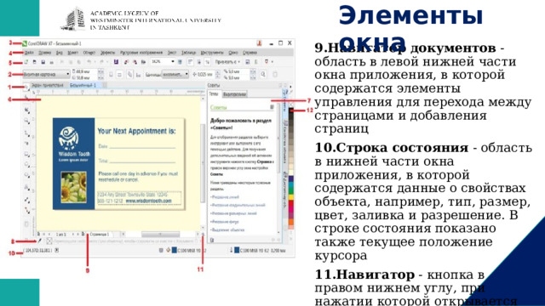The height and width of the screenshot is (306, 545).
Task: Click the Navigator button at scrollbar corner
Action: [203, 235]
